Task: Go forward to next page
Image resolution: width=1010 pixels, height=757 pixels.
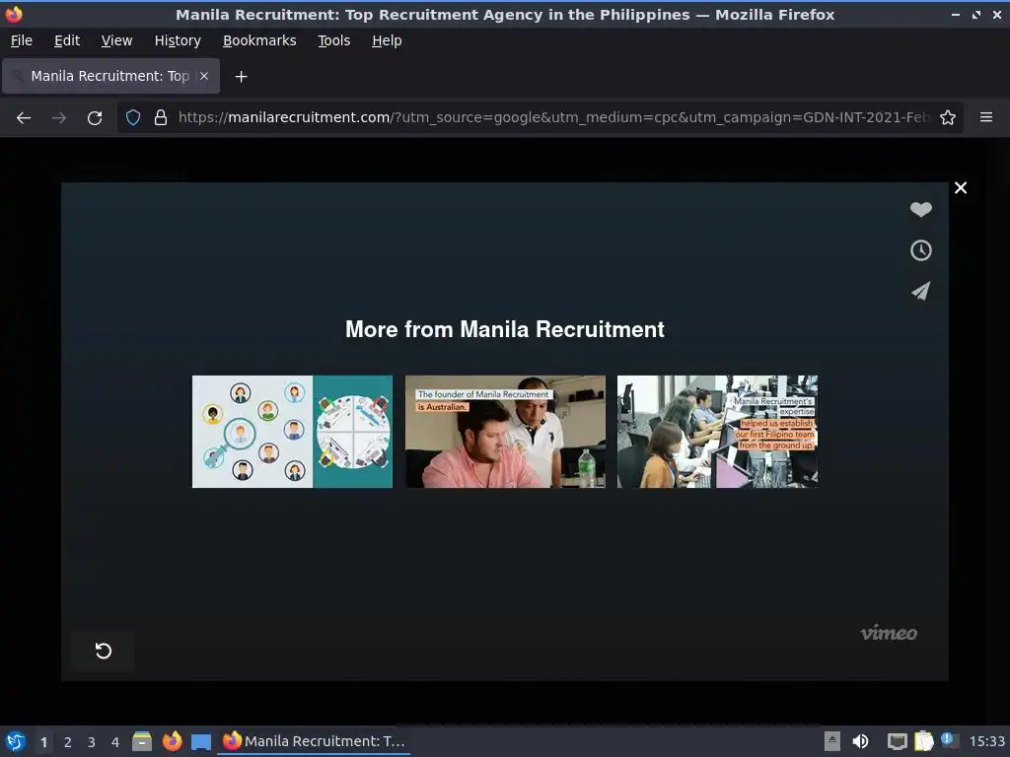Action: [58, 118]
